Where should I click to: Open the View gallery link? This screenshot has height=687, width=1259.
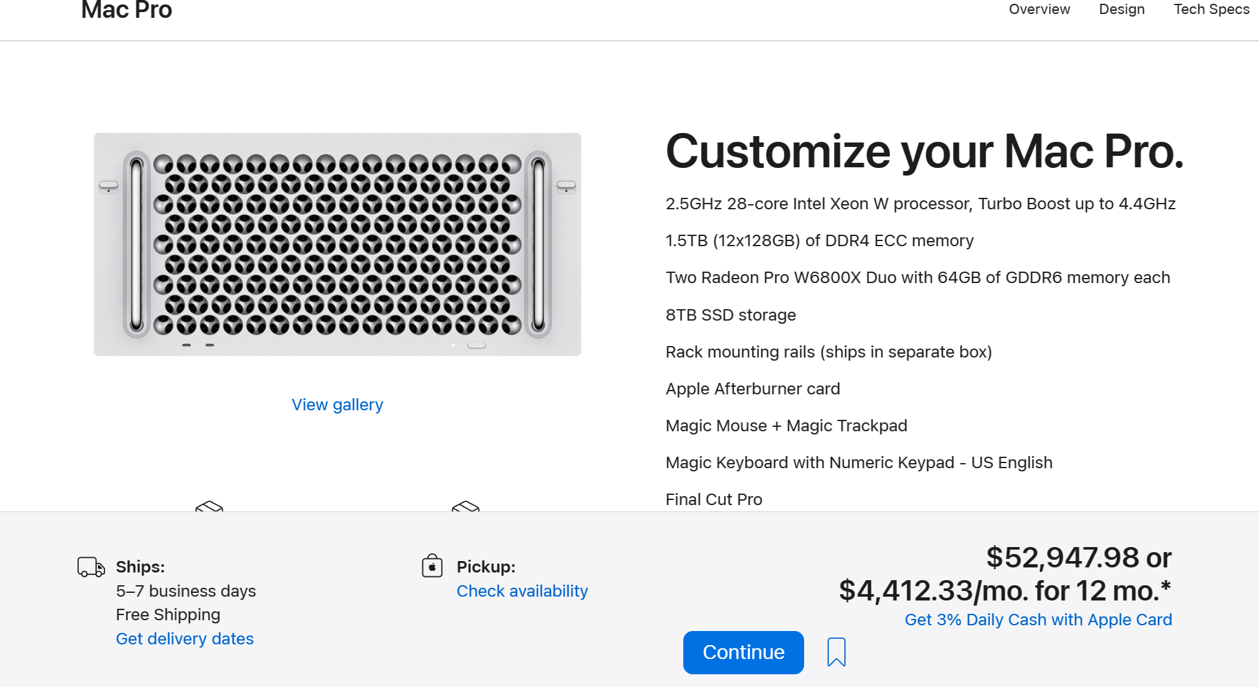337,405
